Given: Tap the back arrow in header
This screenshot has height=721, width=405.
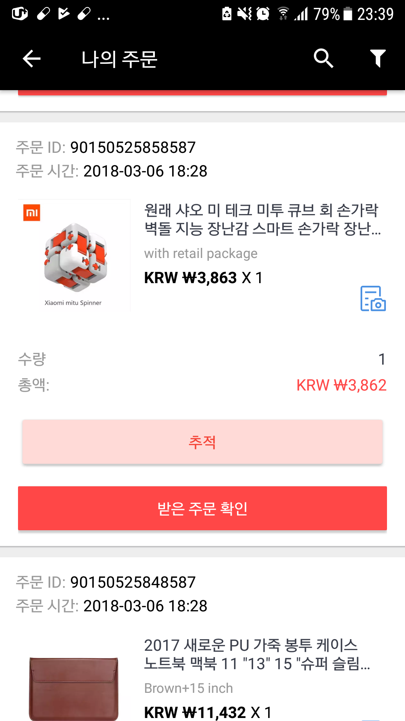Looking at the screenshot, I should click(31, 59).
